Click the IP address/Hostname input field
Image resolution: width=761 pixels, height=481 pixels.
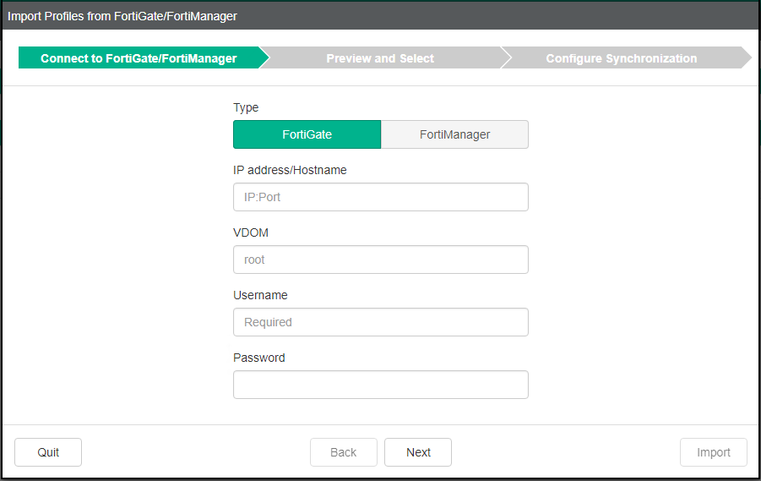380,197
